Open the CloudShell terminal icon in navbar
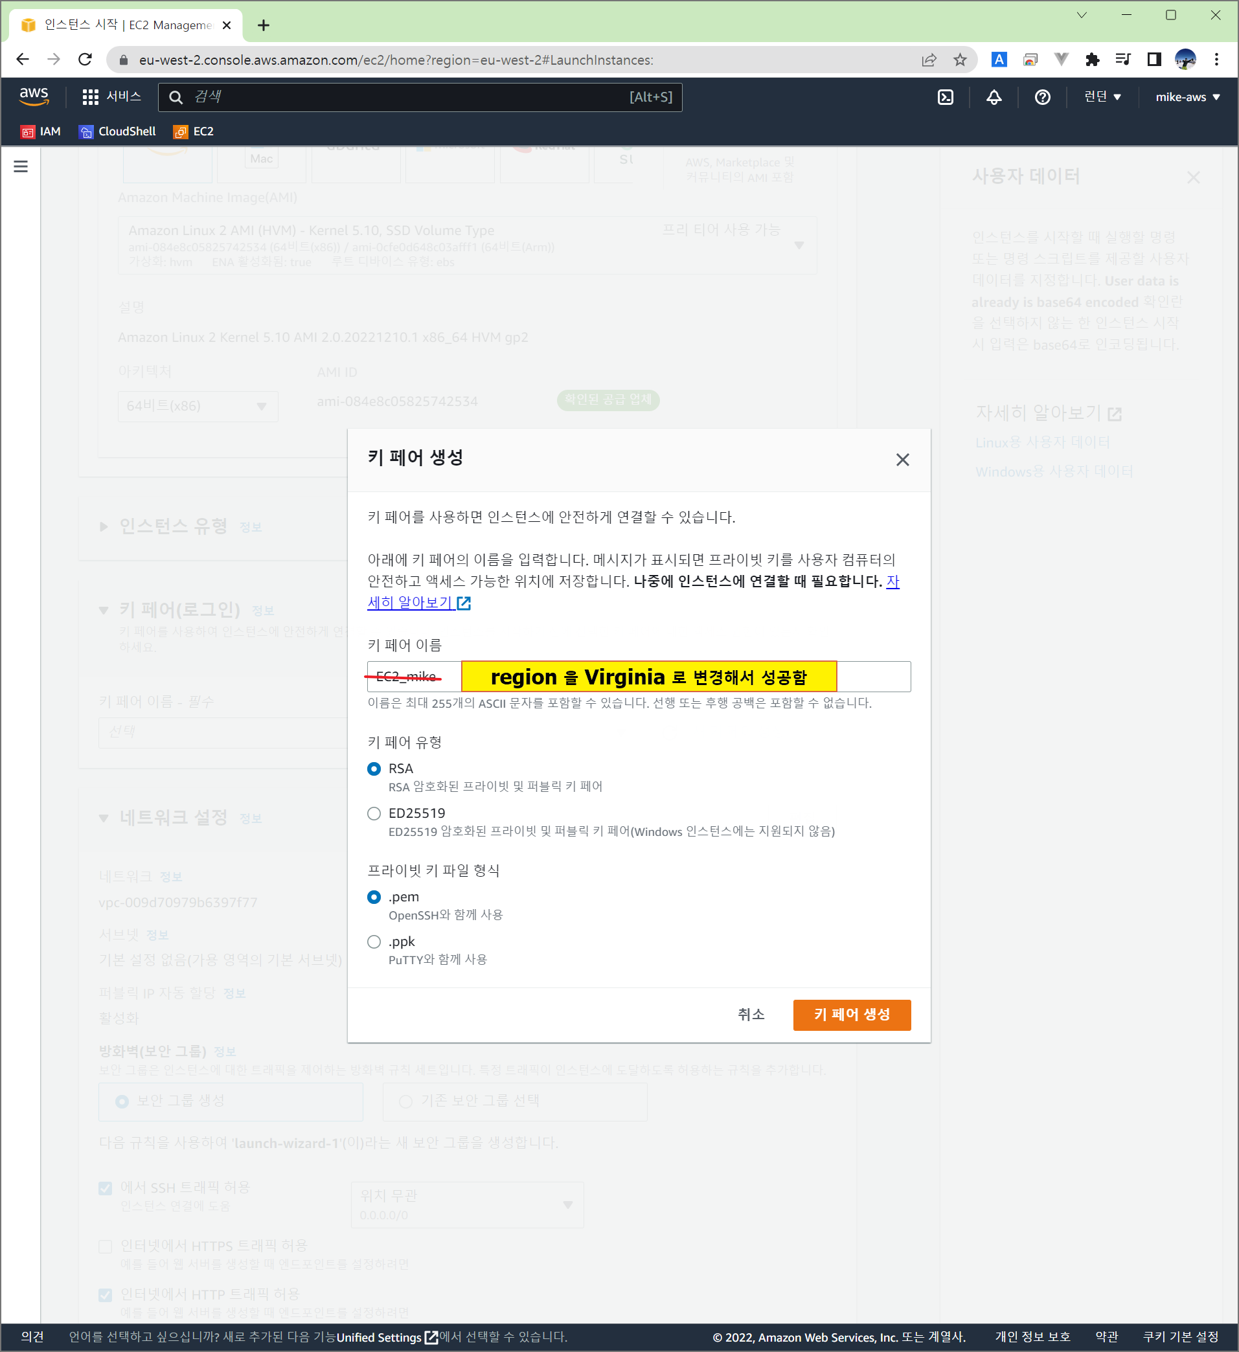 tap(945, 97)
